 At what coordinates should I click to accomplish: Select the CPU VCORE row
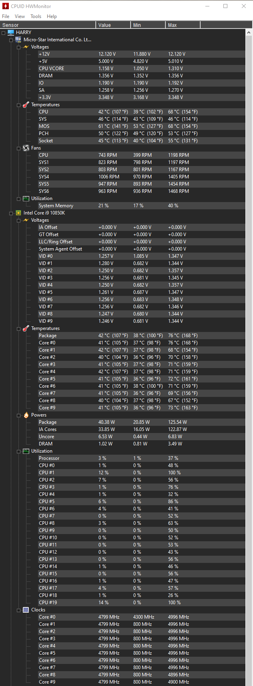[142, 69]
